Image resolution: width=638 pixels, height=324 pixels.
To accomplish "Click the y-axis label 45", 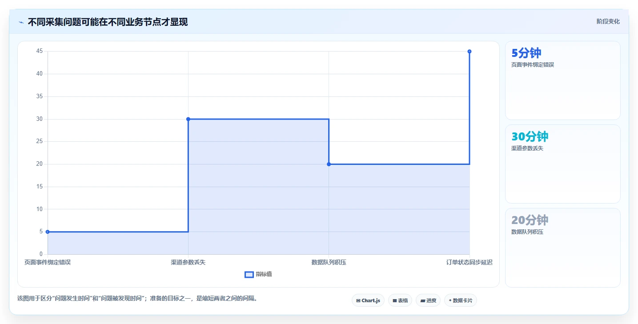I will pyautogui.click(x=40, y=51).
